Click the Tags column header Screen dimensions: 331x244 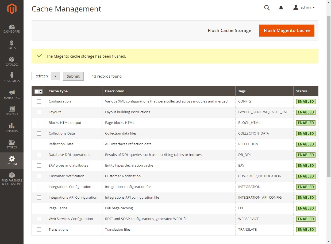click(264, 91)
